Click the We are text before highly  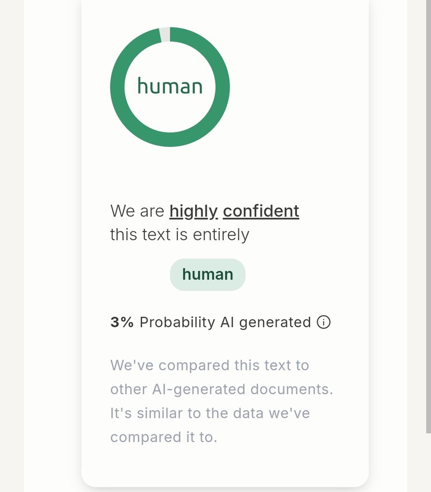(137, 211)
